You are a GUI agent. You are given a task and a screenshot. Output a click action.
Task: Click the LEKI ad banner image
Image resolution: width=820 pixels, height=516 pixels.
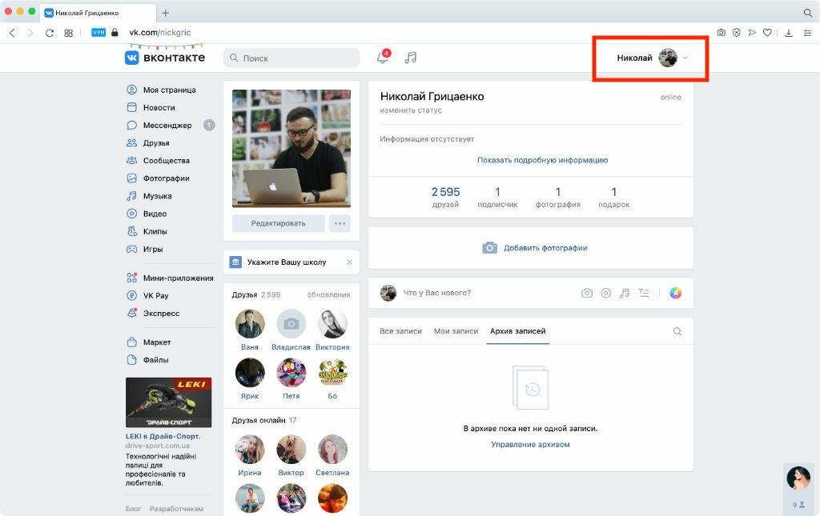(x=168, y=402)
